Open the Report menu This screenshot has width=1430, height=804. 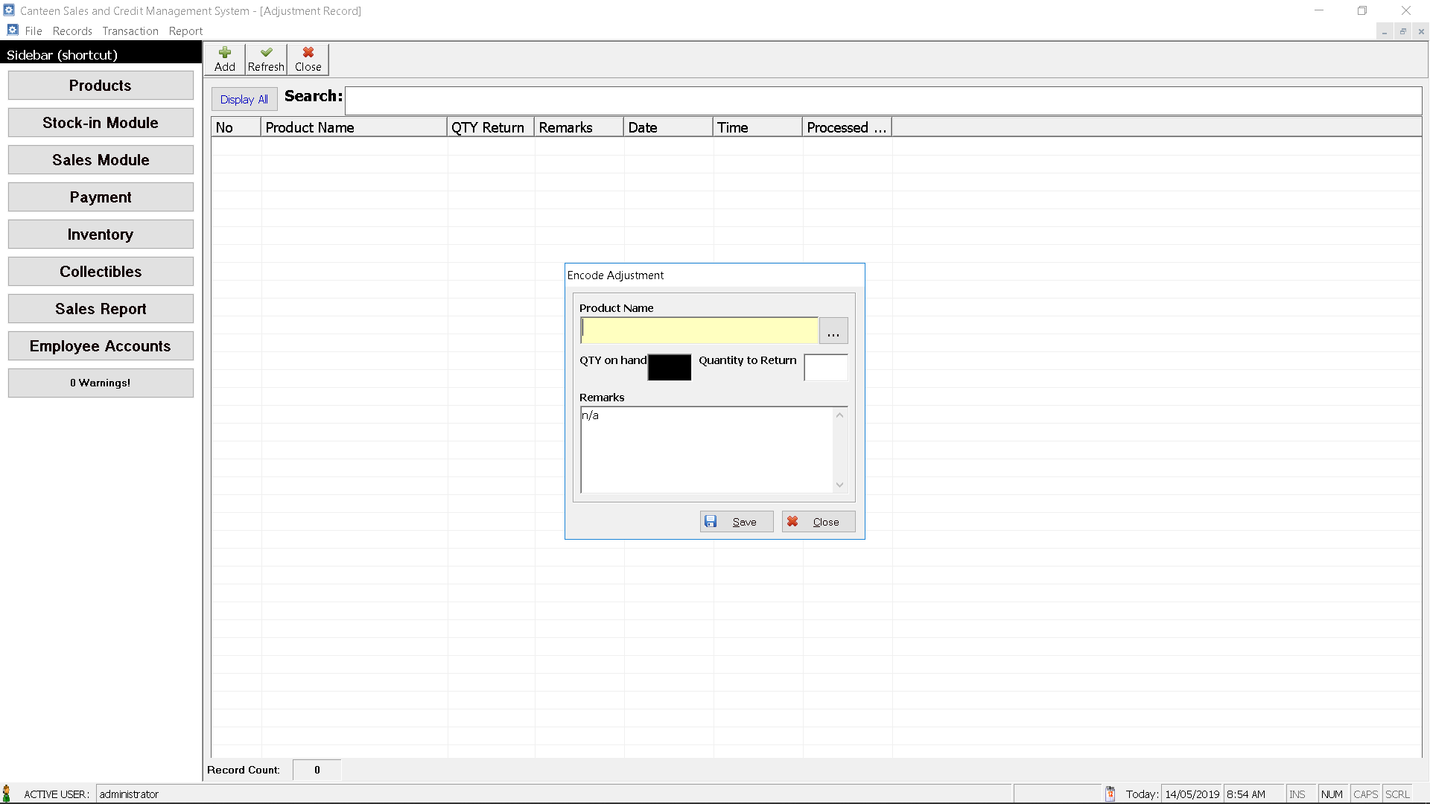(185, 31)
